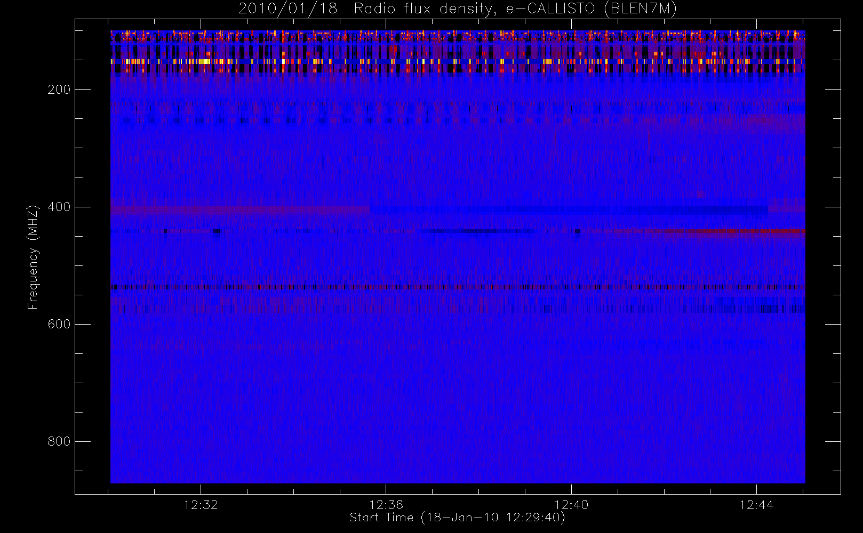Click the 800 frequency tick label
The width and height of the screenshot is (863, 533).
pos(59,441)
